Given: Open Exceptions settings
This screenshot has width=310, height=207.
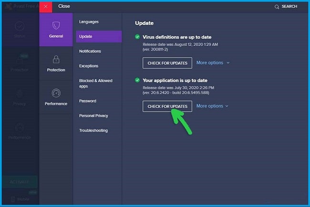Looking at the screenshot, I should (x=89, y=66).
